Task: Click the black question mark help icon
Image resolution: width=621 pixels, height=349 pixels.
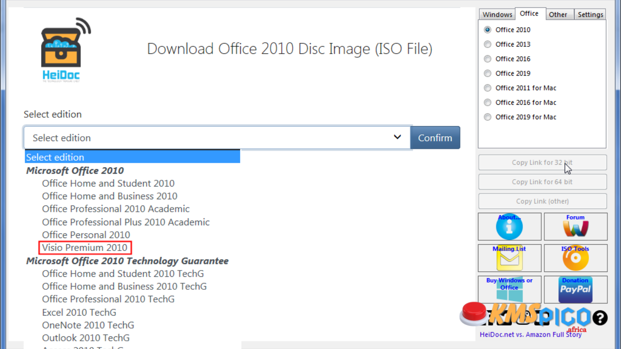Action: [600, 318]
